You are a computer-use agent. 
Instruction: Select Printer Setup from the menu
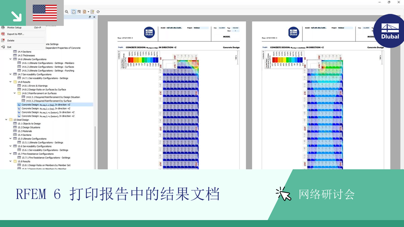point(15,28)
